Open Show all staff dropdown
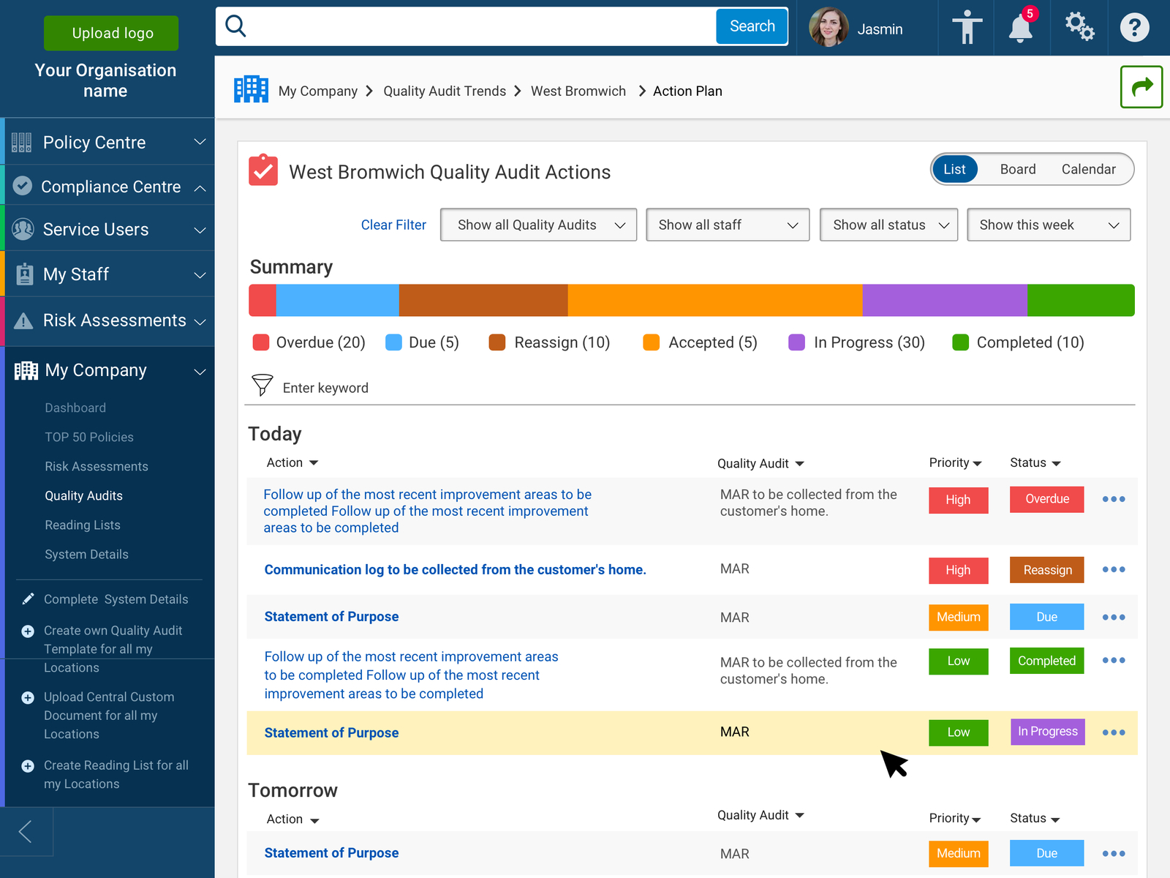The height and width of the screenshot is (878, 1170). pos(728,225)
